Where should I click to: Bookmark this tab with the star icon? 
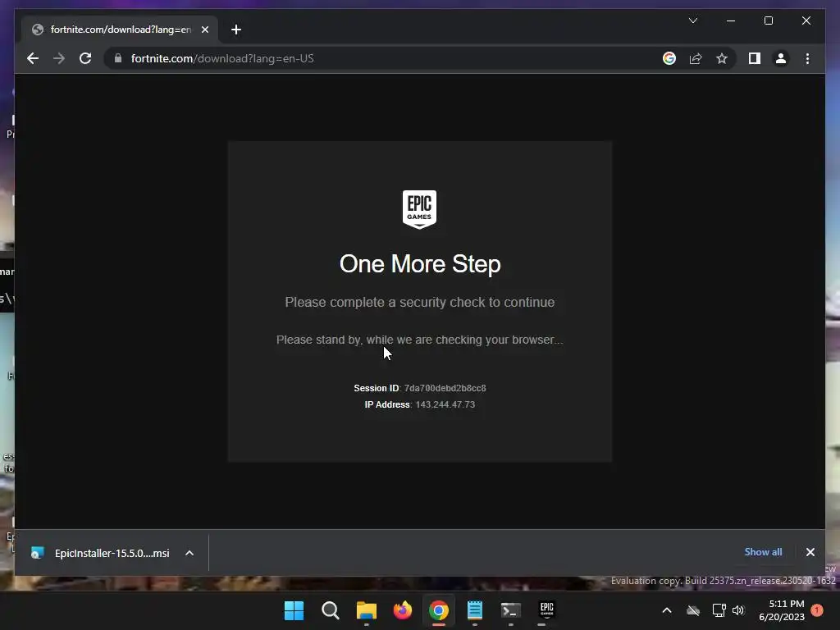[x=722, y=58]
